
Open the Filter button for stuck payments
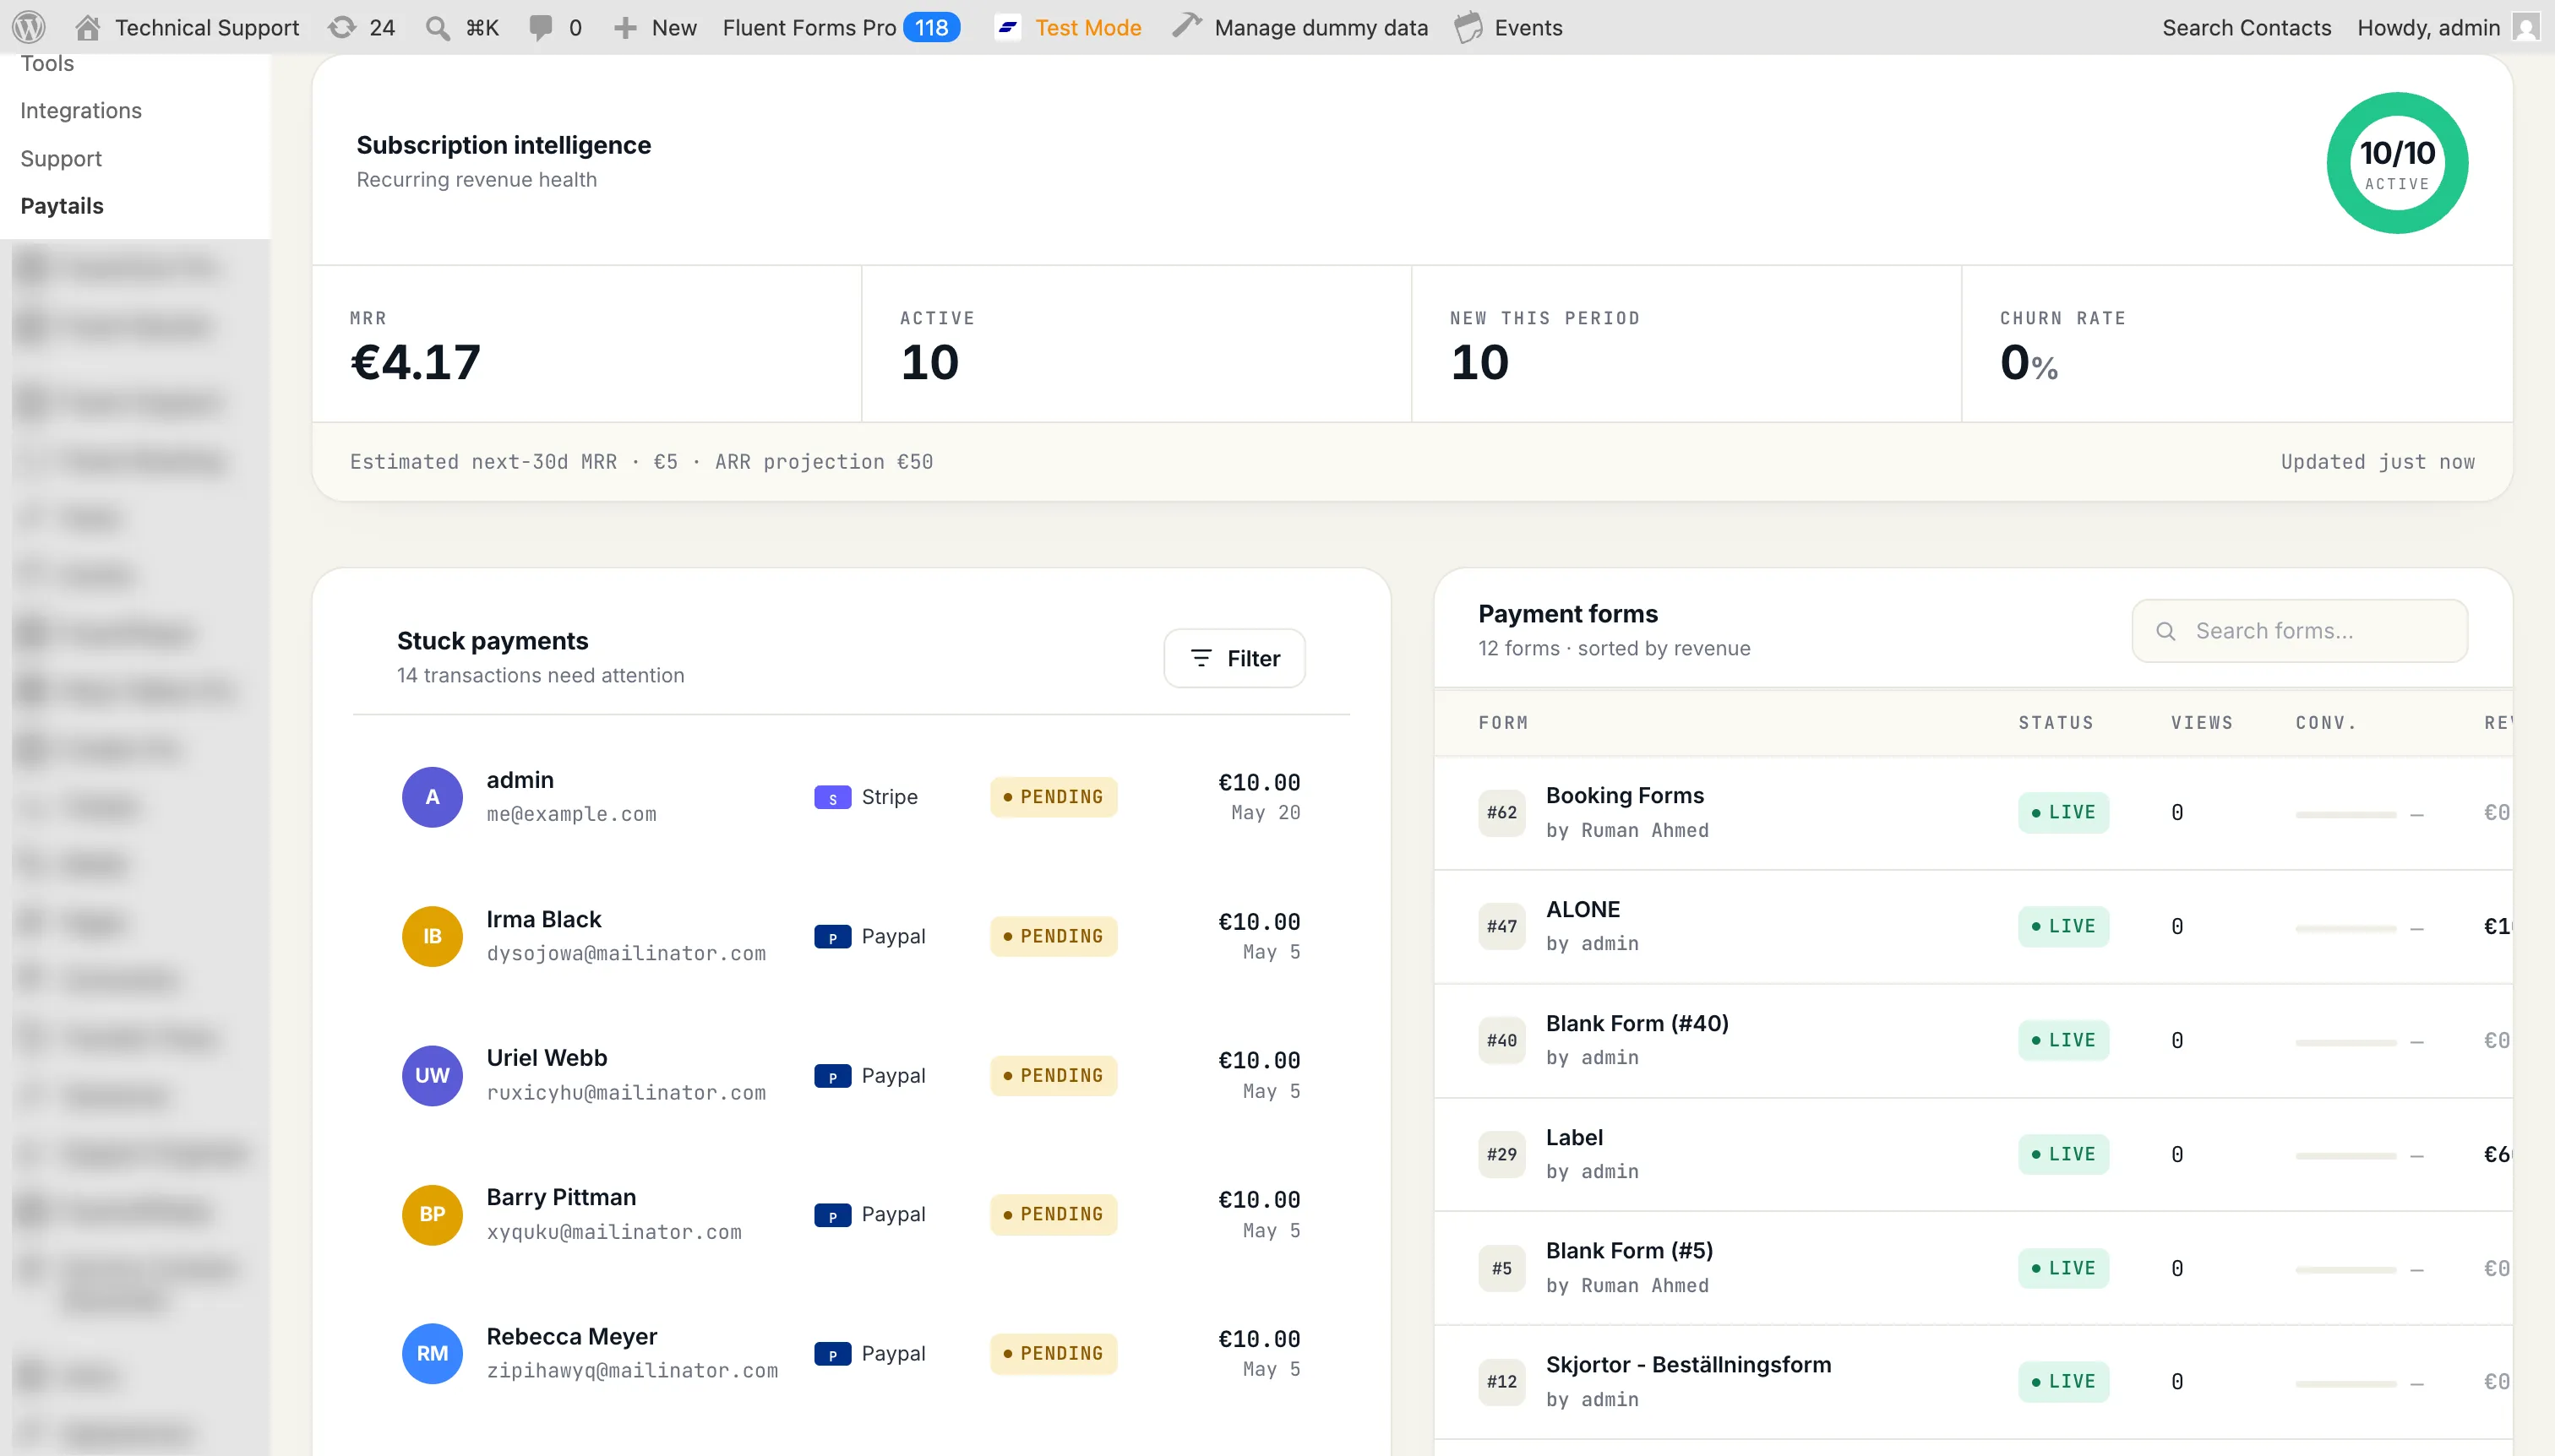click(1234, 658)
